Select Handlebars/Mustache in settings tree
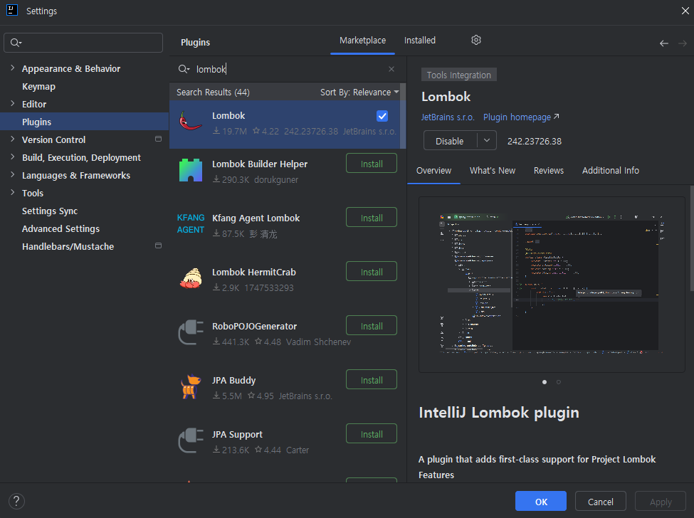The height and width of the screenshot is (518, 694). [68, 246]
